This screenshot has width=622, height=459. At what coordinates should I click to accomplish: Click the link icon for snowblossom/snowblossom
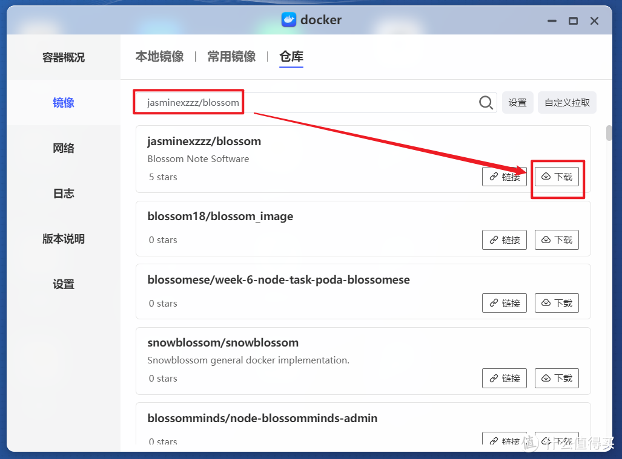coord(504,378)
